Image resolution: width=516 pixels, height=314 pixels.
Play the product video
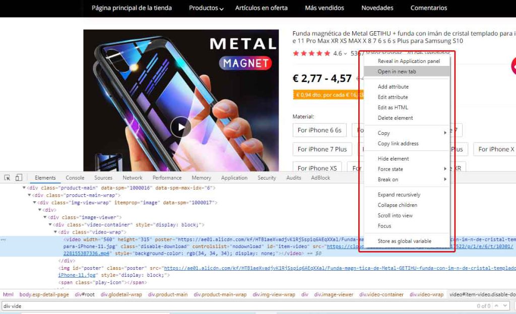(x=181, y=127)
